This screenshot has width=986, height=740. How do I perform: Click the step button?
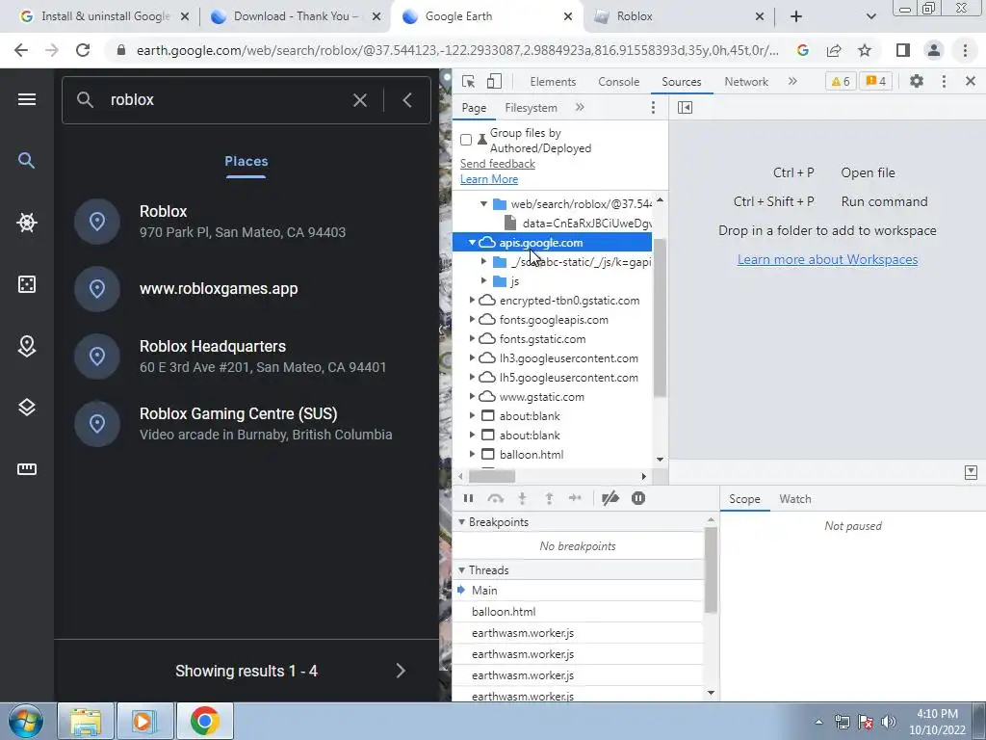click(x=575, y=498)
